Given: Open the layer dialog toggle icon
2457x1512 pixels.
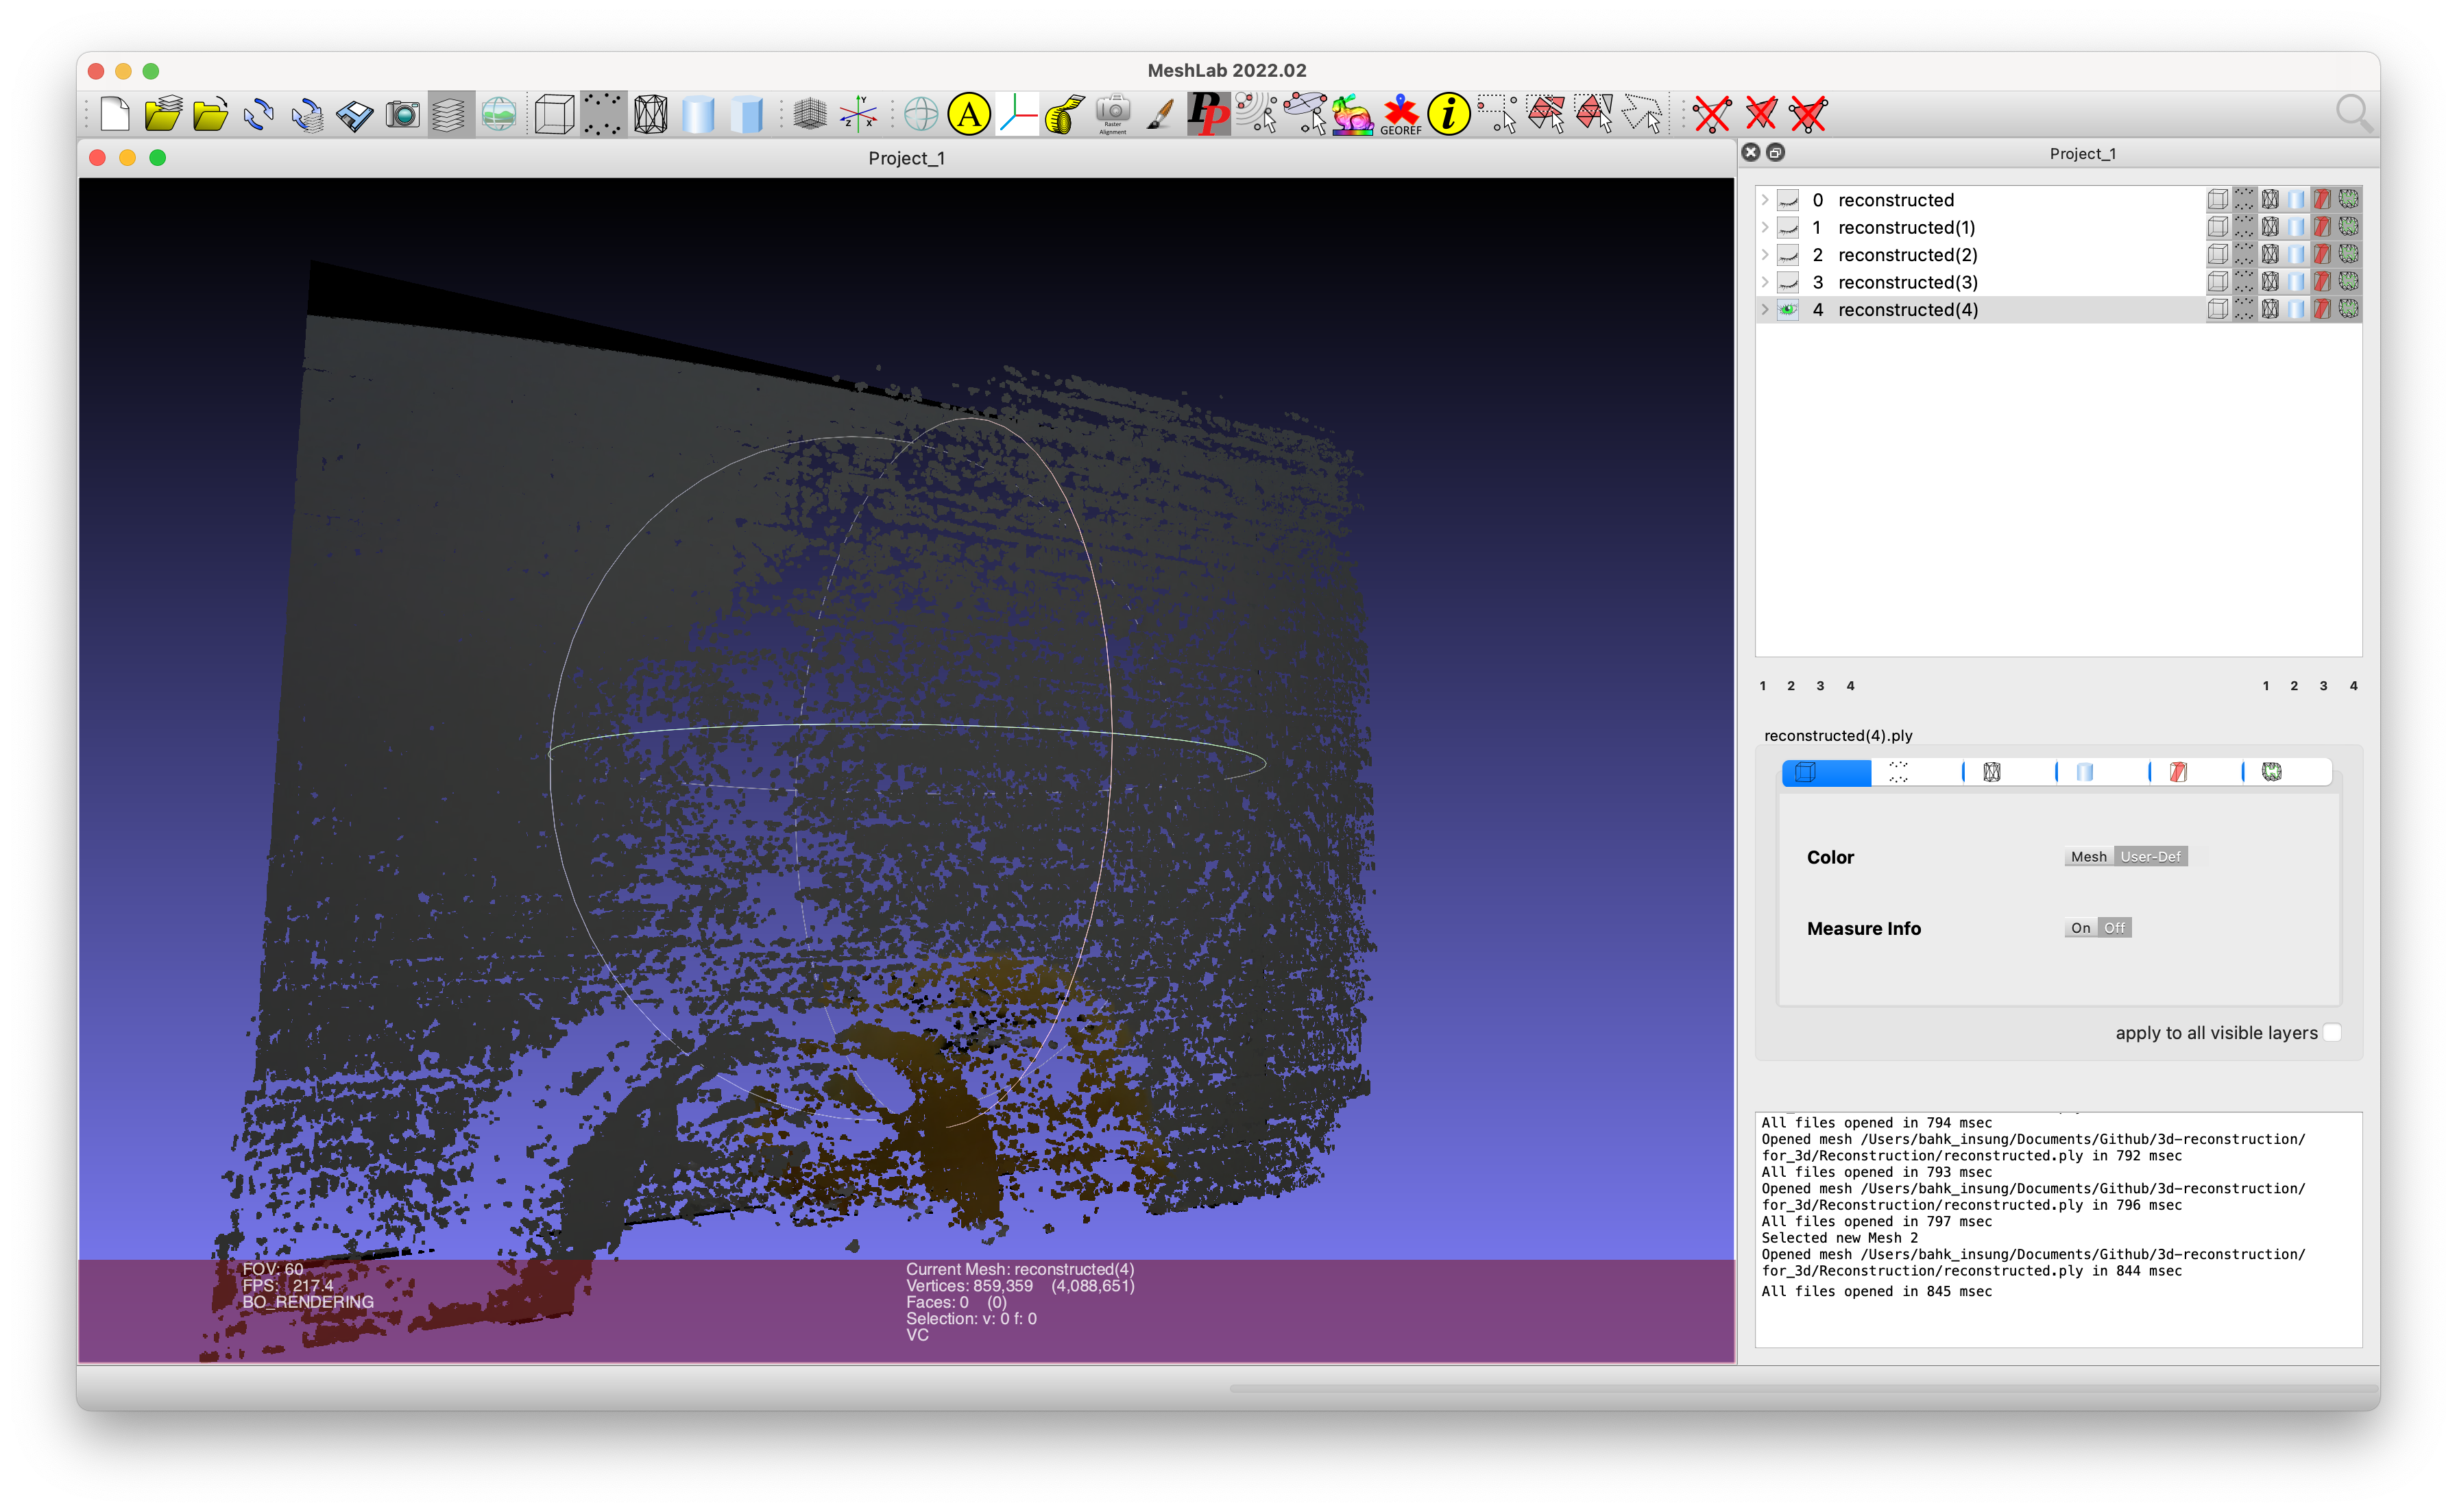Looking at the screenshot, I should 450,115.
